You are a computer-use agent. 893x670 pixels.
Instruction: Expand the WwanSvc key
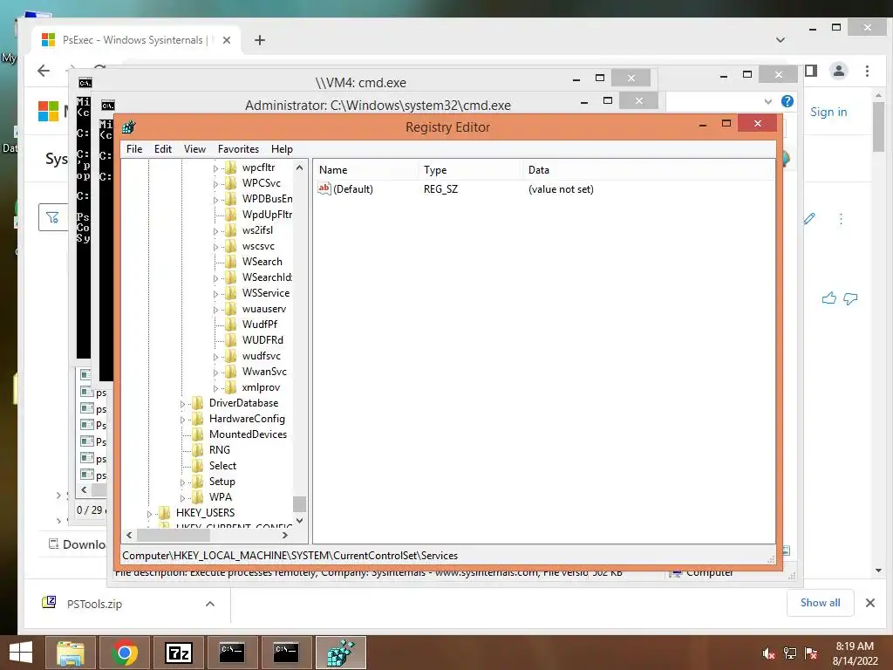(216, 373)
